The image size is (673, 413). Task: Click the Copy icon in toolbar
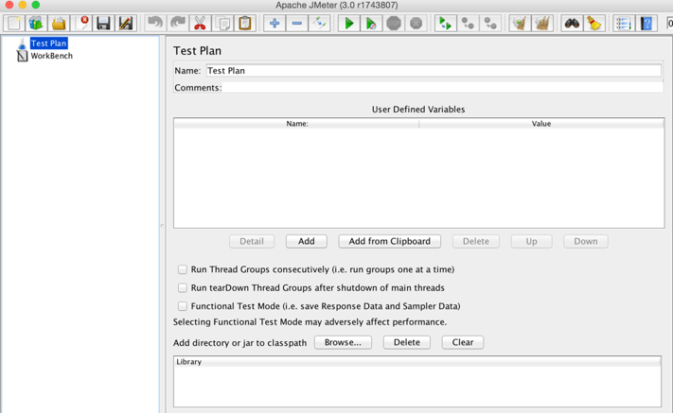tap(221, 23)
